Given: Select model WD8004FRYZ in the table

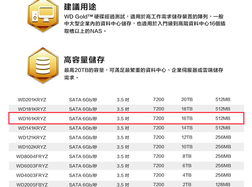Looking at the screenshot, I should pos(32,156).
